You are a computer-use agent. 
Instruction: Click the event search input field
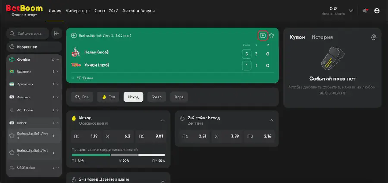(x=28, y=34)
